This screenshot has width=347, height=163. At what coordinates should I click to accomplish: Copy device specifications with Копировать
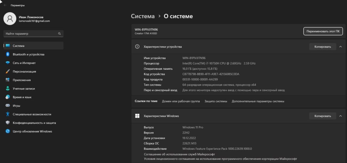323,47
